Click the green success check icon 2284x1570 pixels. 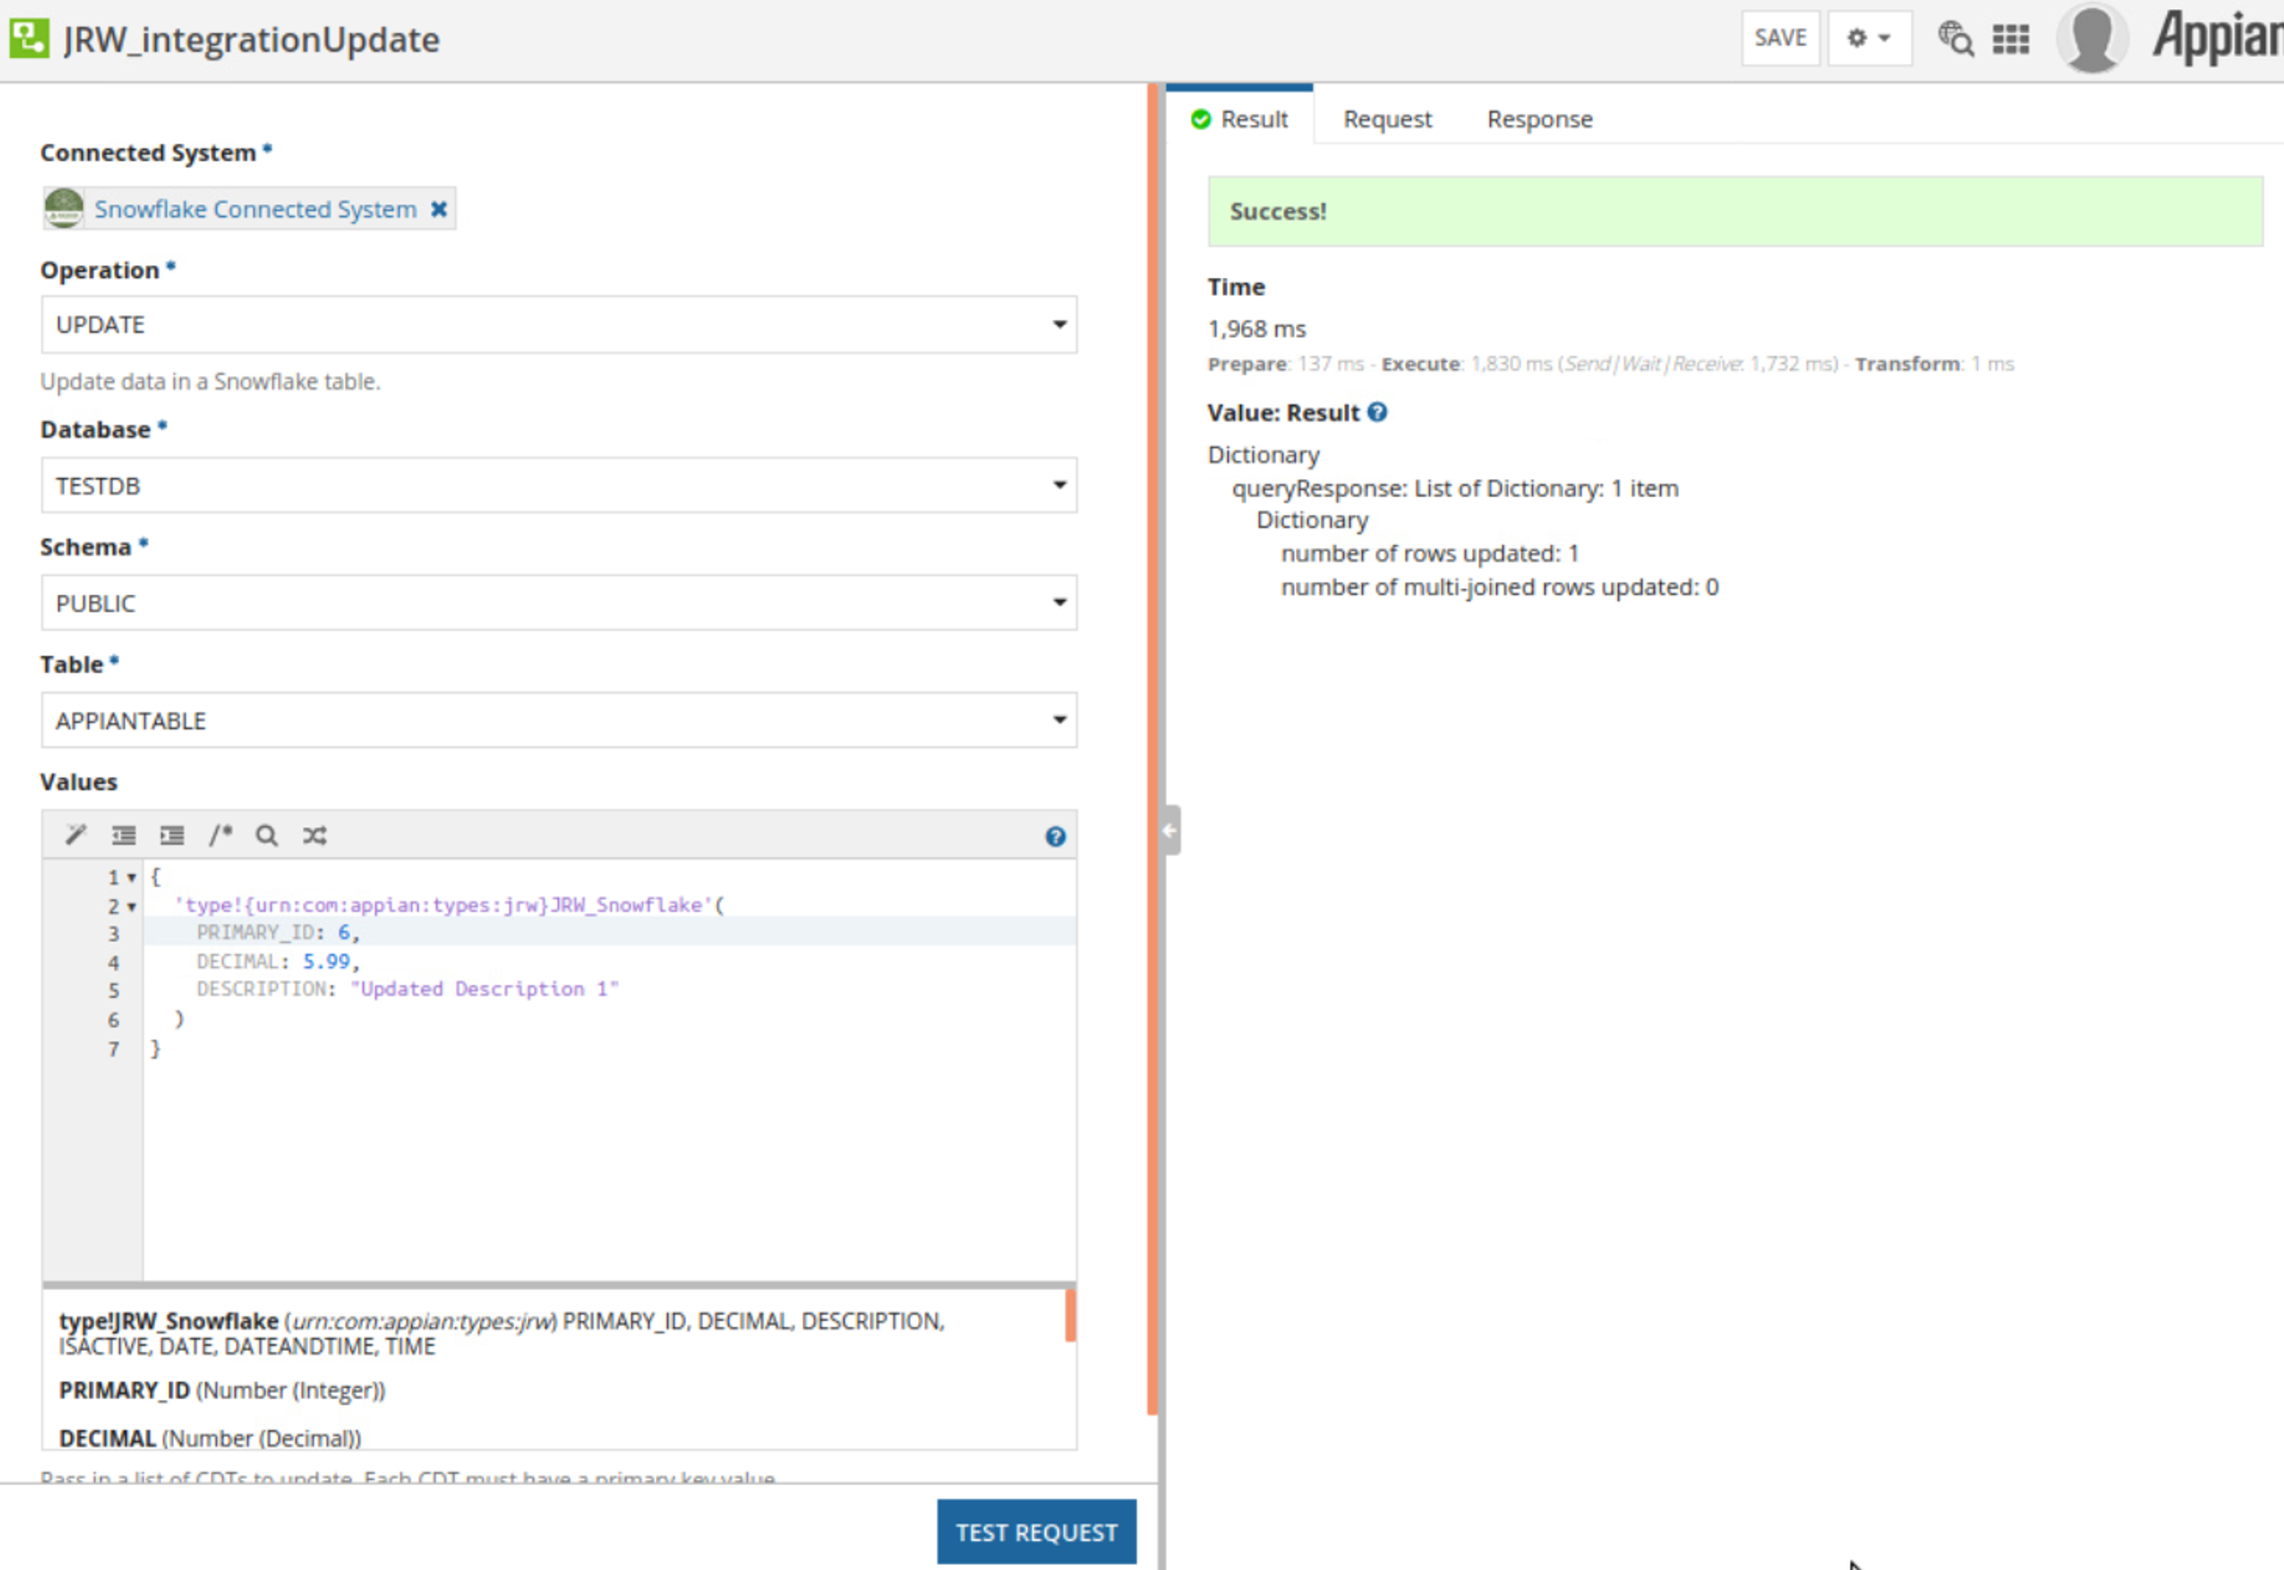point(1201,119)
